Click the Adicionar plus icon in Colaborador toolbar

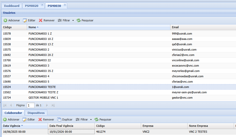point(5,119)
